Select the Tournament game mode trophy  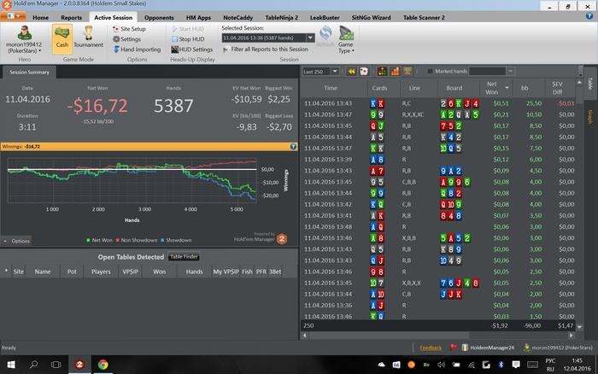[89, 38]
